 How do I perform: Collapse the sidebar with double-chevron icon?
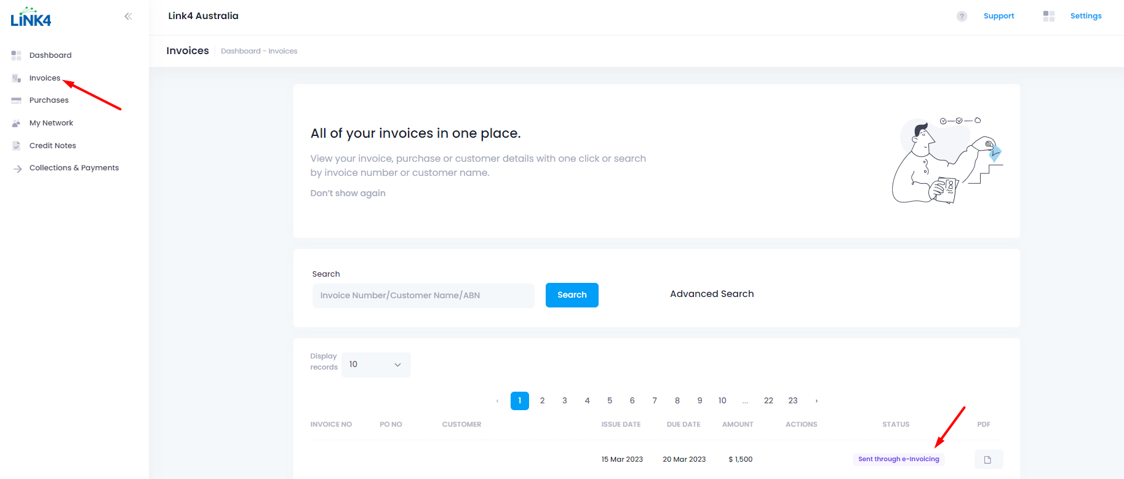click(x=128, y=16)
